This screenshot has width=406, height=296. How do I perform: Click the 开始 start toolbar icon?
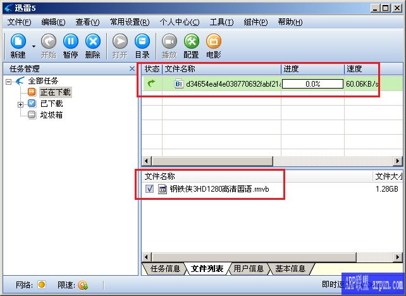point(49,42)
